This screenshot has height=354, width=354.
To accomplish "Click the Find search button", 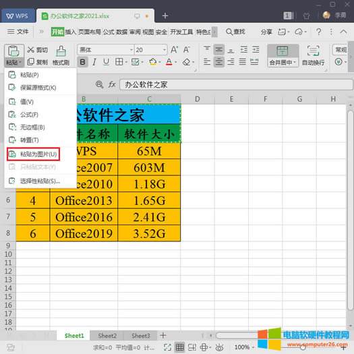I will pyautogui.click(x=235, y=32).
